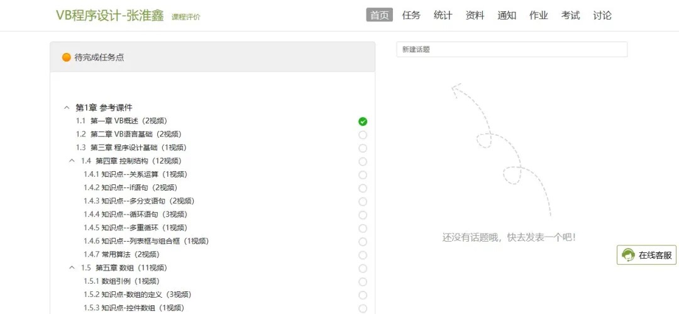This screenshot has width=679, height=314.
Task: Open the 资料 tab
Action: (x=475, y=15)
